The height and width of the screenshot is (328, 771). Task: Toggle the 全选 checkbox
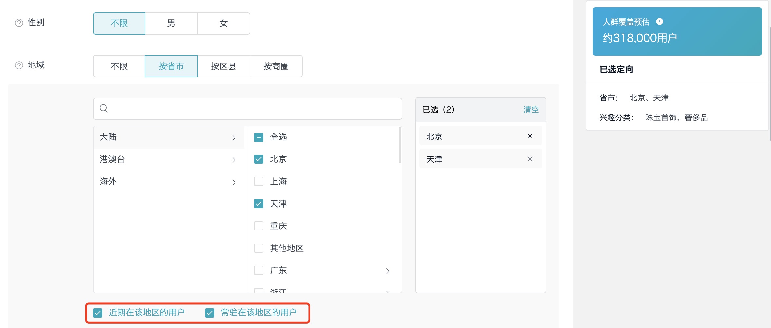[259, 137]
